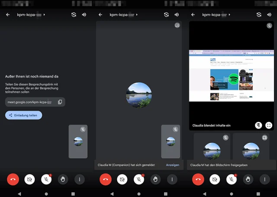Tap the back arrow in the right screen
Viewport: 277px width, 197px height.
coord(193,15)
